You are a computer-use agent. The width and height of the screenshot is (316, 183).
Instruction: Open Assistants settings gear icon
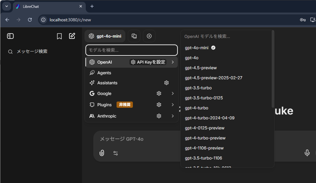(166, 83)
